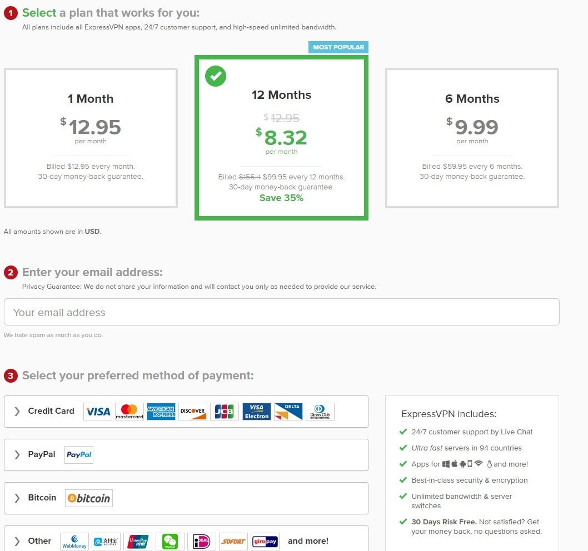Click "30 Days Risk Free." text

pos(444,522)
